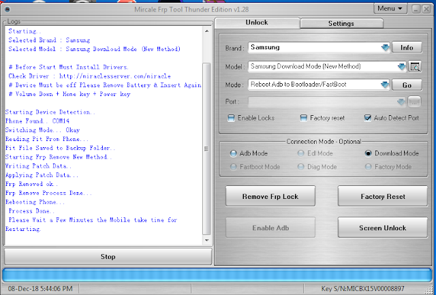Select Factory Mode radio button
Viewport: 436px width, 295px height.
coord(368,167)
